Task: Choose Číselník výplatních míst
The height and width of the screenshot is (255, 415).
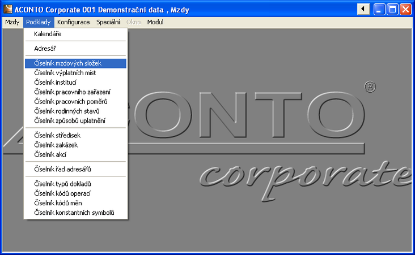Action: [x=75, y=73]
